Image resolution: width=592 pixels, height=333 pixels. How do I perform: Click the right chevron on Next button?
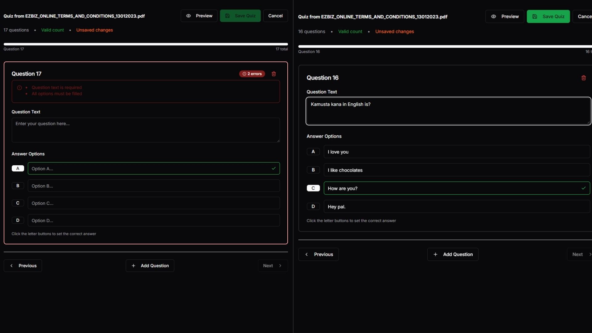[280, 265]
